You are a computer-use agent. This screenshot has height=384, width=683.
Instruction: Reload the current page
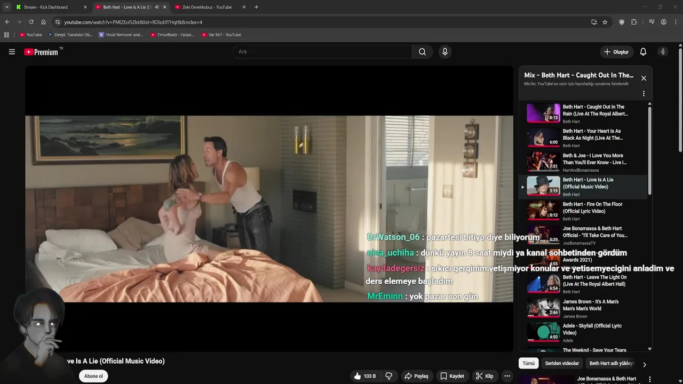pyautogui.click(x=31, y=22)
